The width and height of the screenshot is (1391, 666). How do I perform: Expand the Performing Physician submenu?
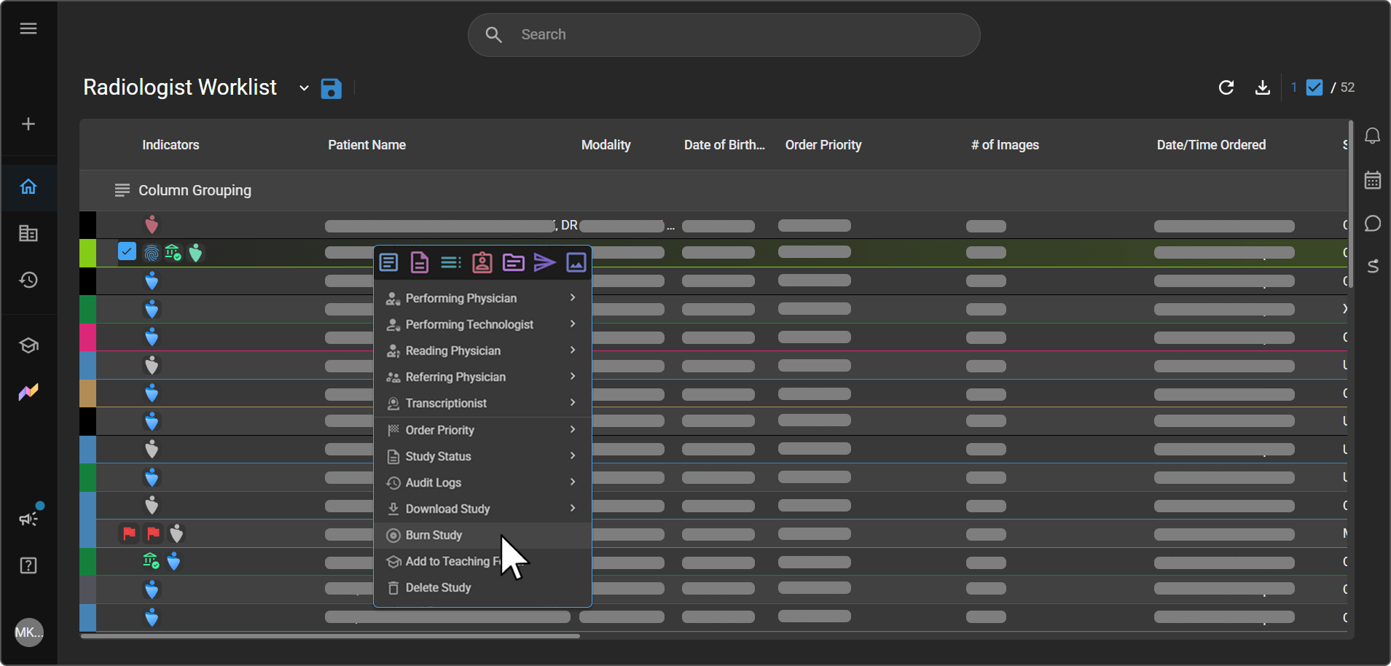pos(482,298)
